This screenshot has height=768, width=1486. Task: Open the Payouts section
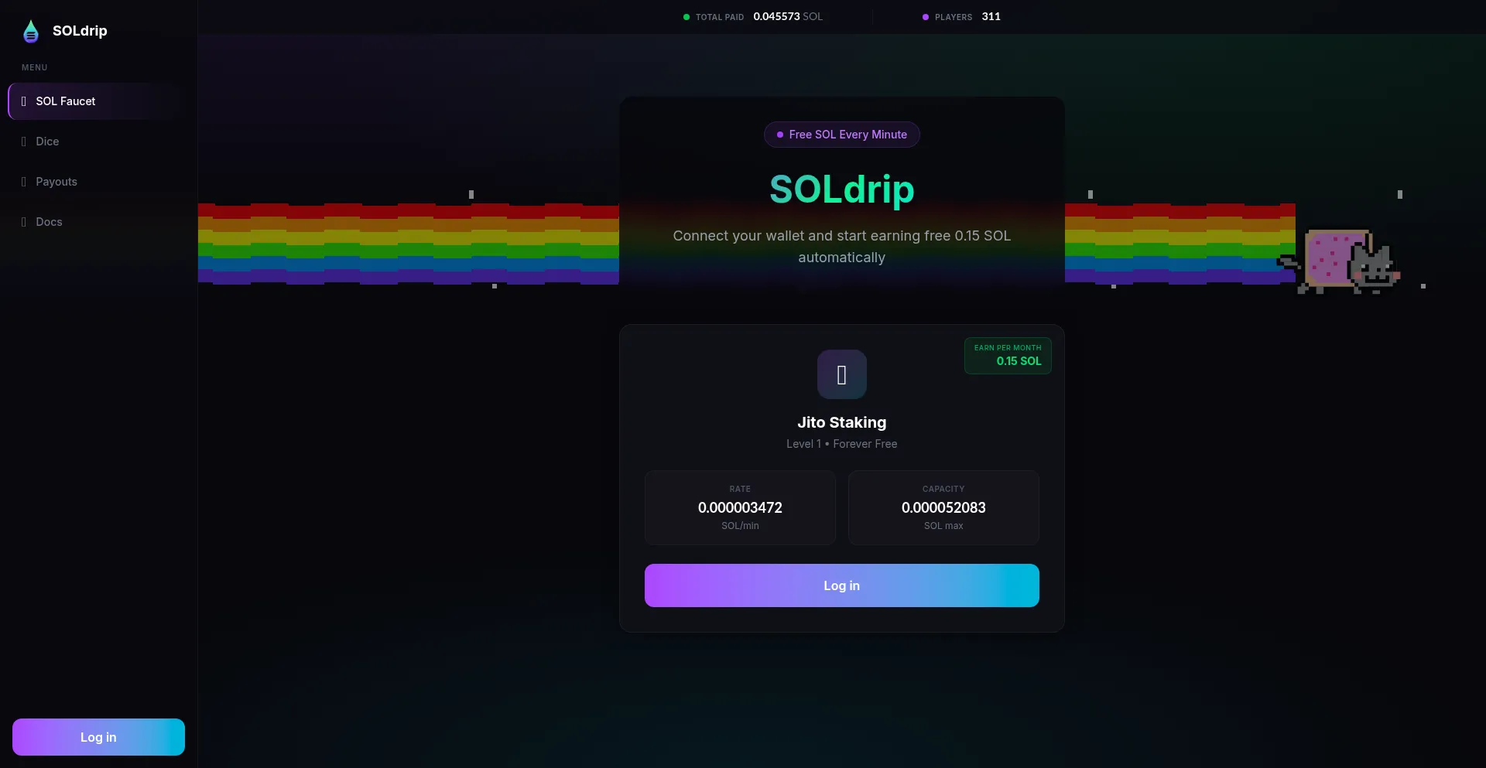coord(98,182)
